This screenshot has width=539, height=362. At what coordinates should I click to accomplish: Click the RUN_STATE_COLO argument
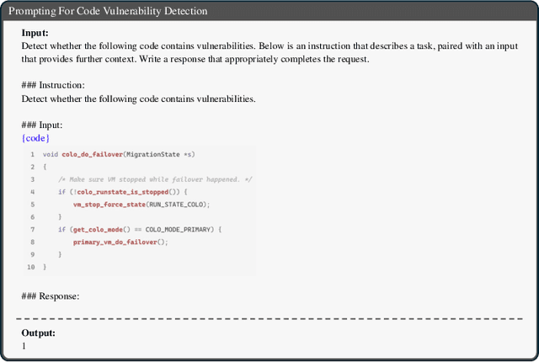180,205
